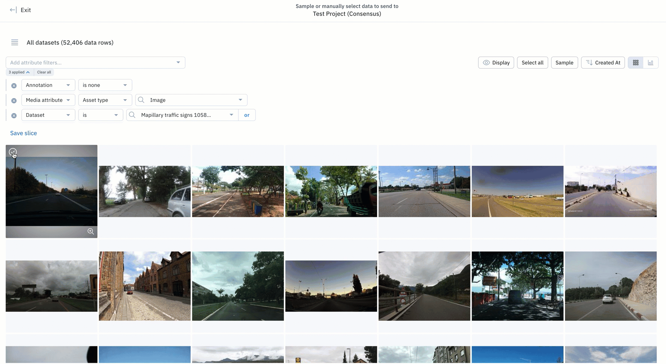The image size is (666, 364).
Task: Click the magnifier icon in the Image field
Action: (x=141, y=100)
